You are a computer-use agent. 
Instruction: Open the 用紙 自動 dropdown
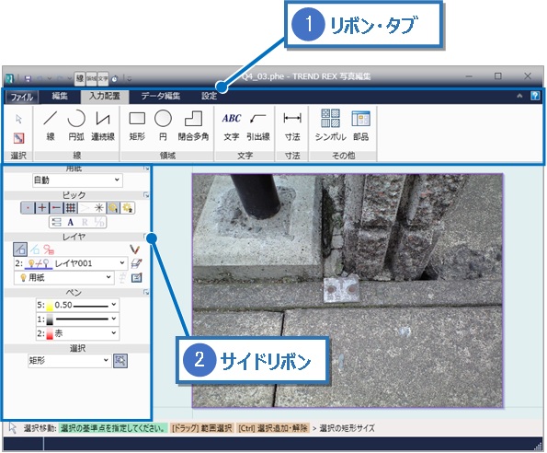click(77, 180)
